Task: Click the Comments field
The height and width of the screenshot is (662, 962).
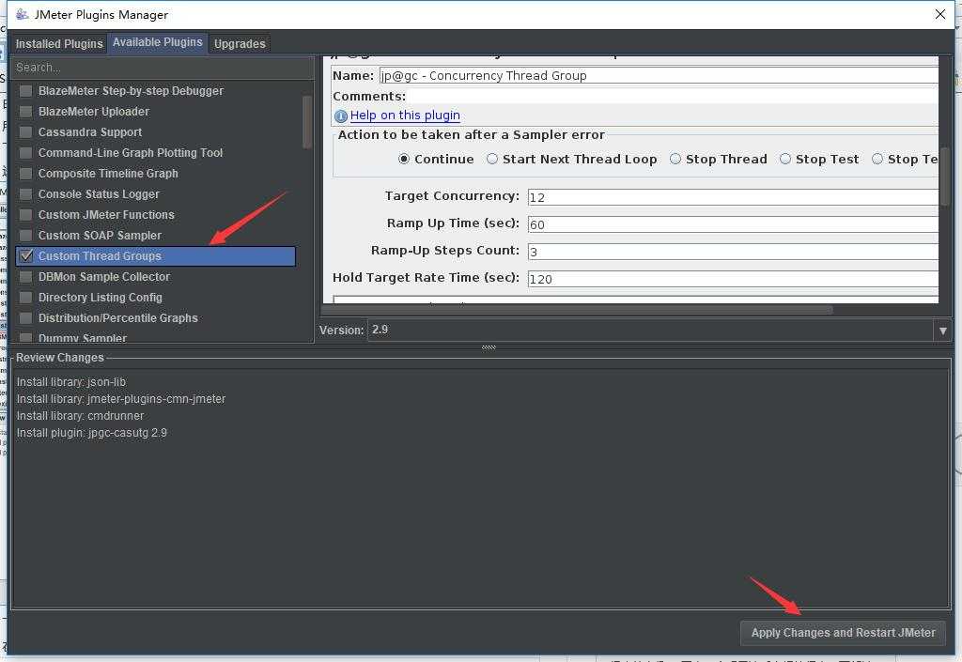Action: 673,96
